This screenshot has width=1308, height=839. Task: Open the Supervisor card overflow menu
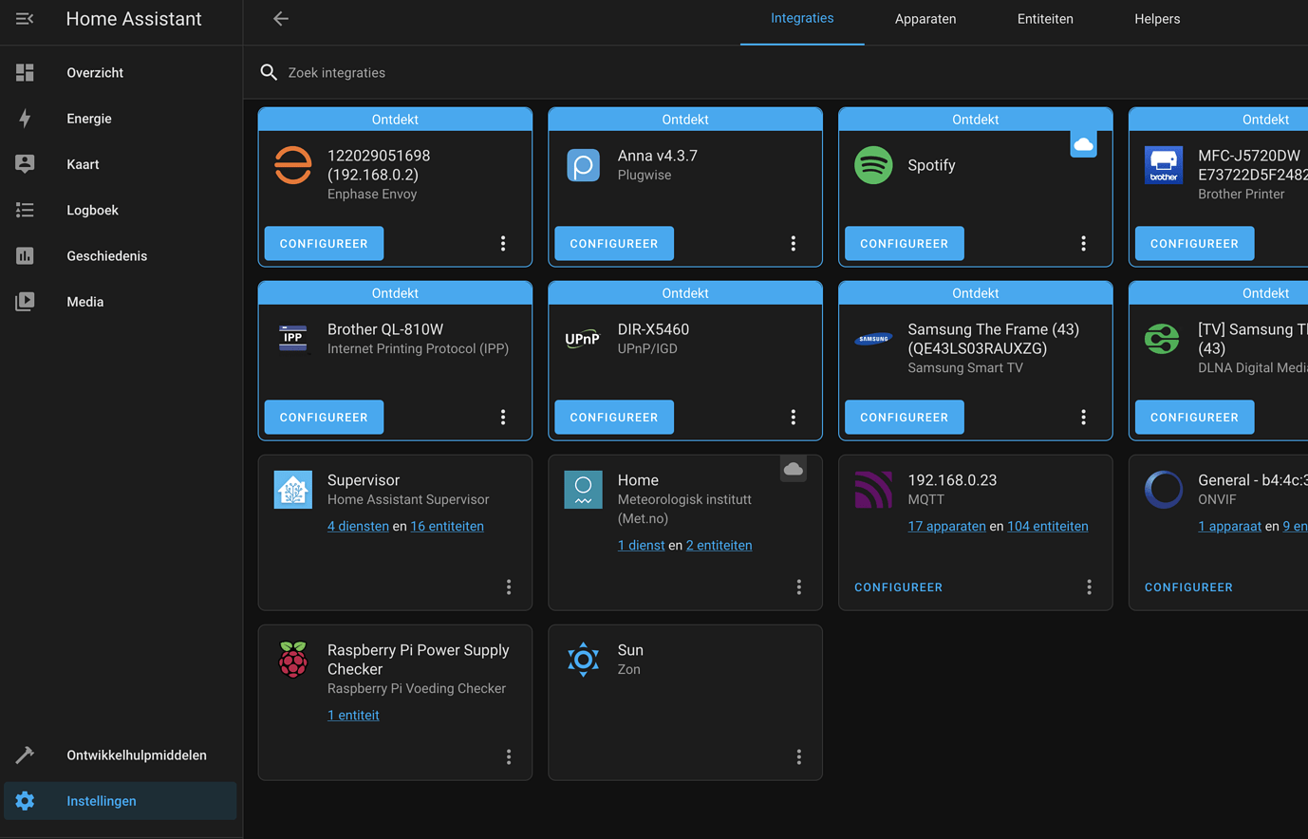click(x=509, y=587)
